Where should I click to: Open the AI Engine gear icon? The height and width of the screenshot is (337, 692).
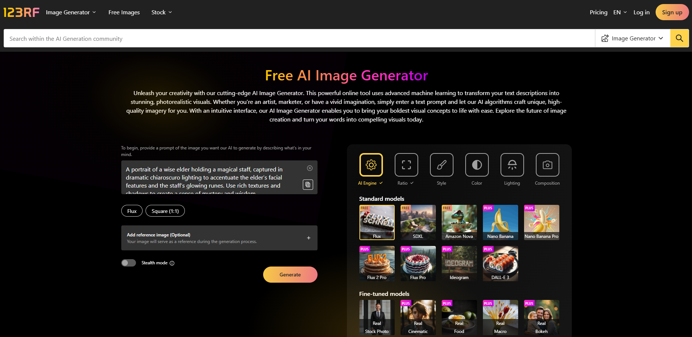371,165
